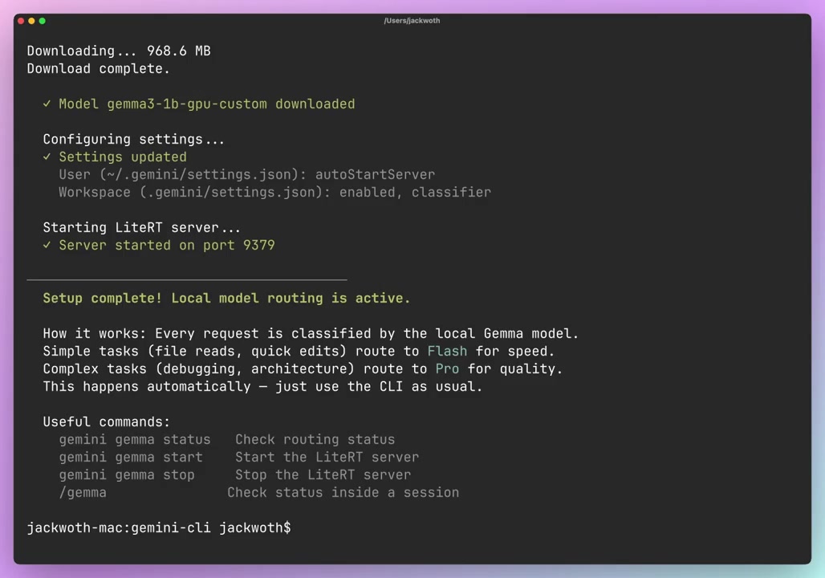Viewport: 825px width, 578px height.
Task: Click 'Check status inside a session' description
Action: (x=343, y=493)
